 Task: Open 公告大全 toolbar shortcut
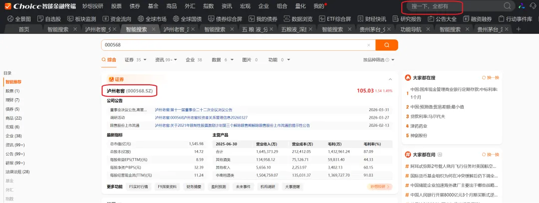click(442, 19)
